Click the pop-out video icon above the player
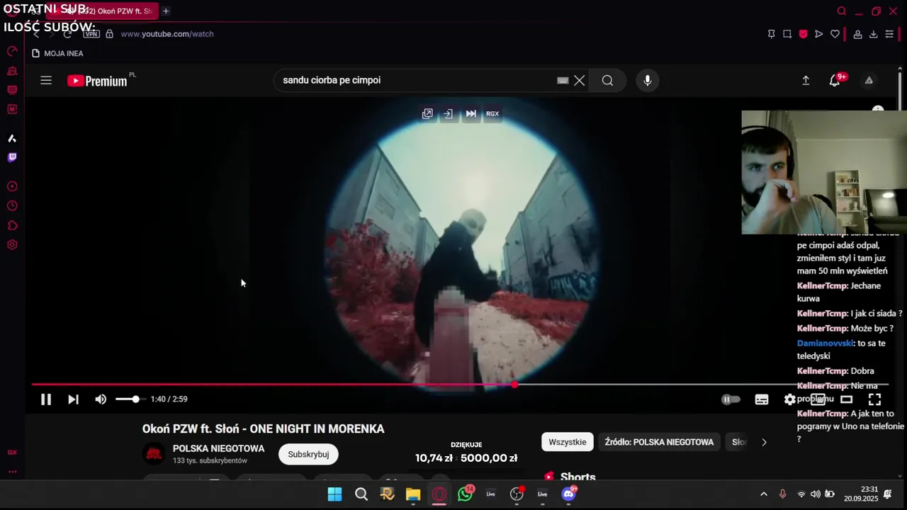Screen dimensions: 907x510 (x=427, y=113)
